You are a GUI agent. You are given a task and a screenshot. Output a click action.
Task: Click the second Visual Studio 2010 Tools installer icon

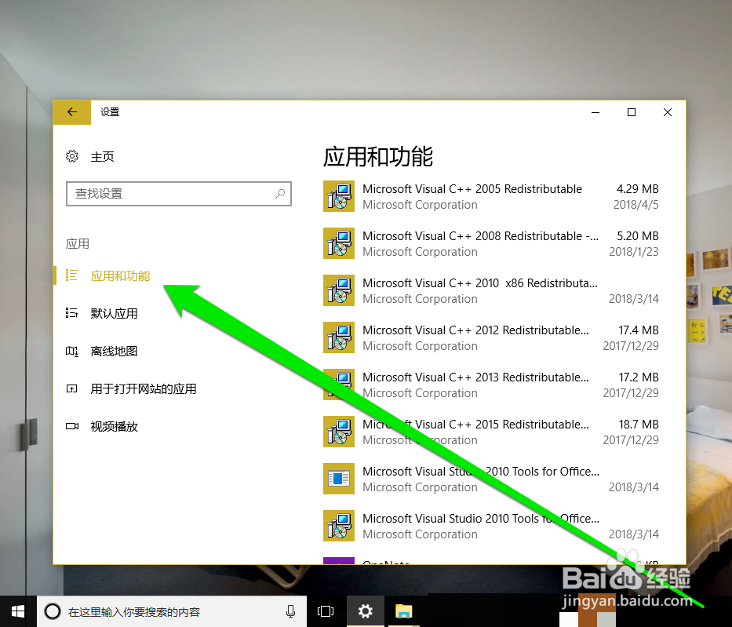339,526
